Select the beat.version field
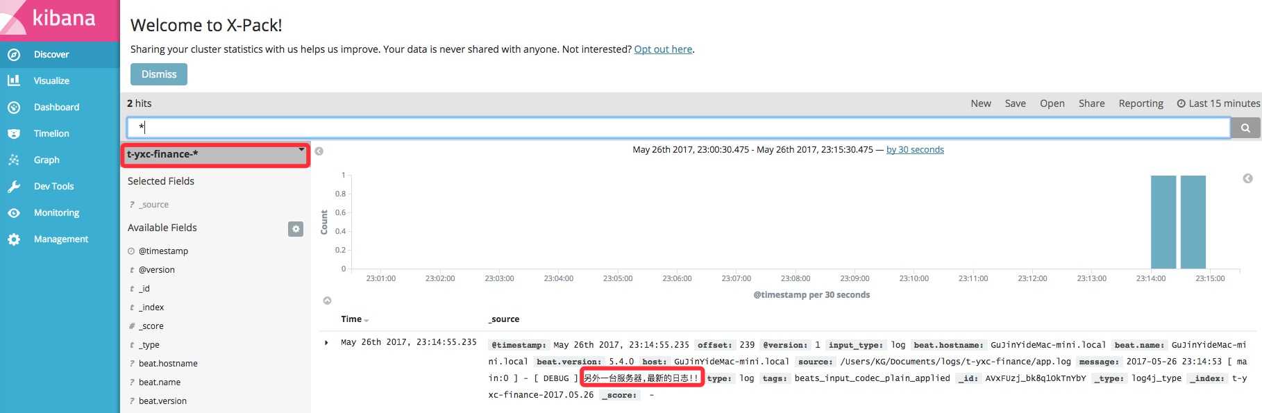 162,401
